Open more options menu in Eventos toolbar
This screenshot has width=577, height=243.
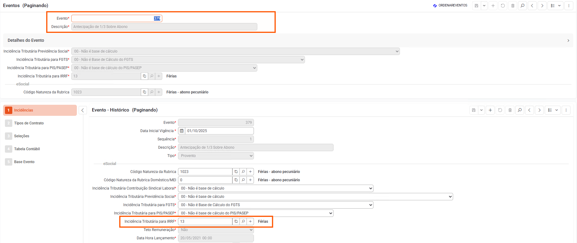(x=569, y=6)
